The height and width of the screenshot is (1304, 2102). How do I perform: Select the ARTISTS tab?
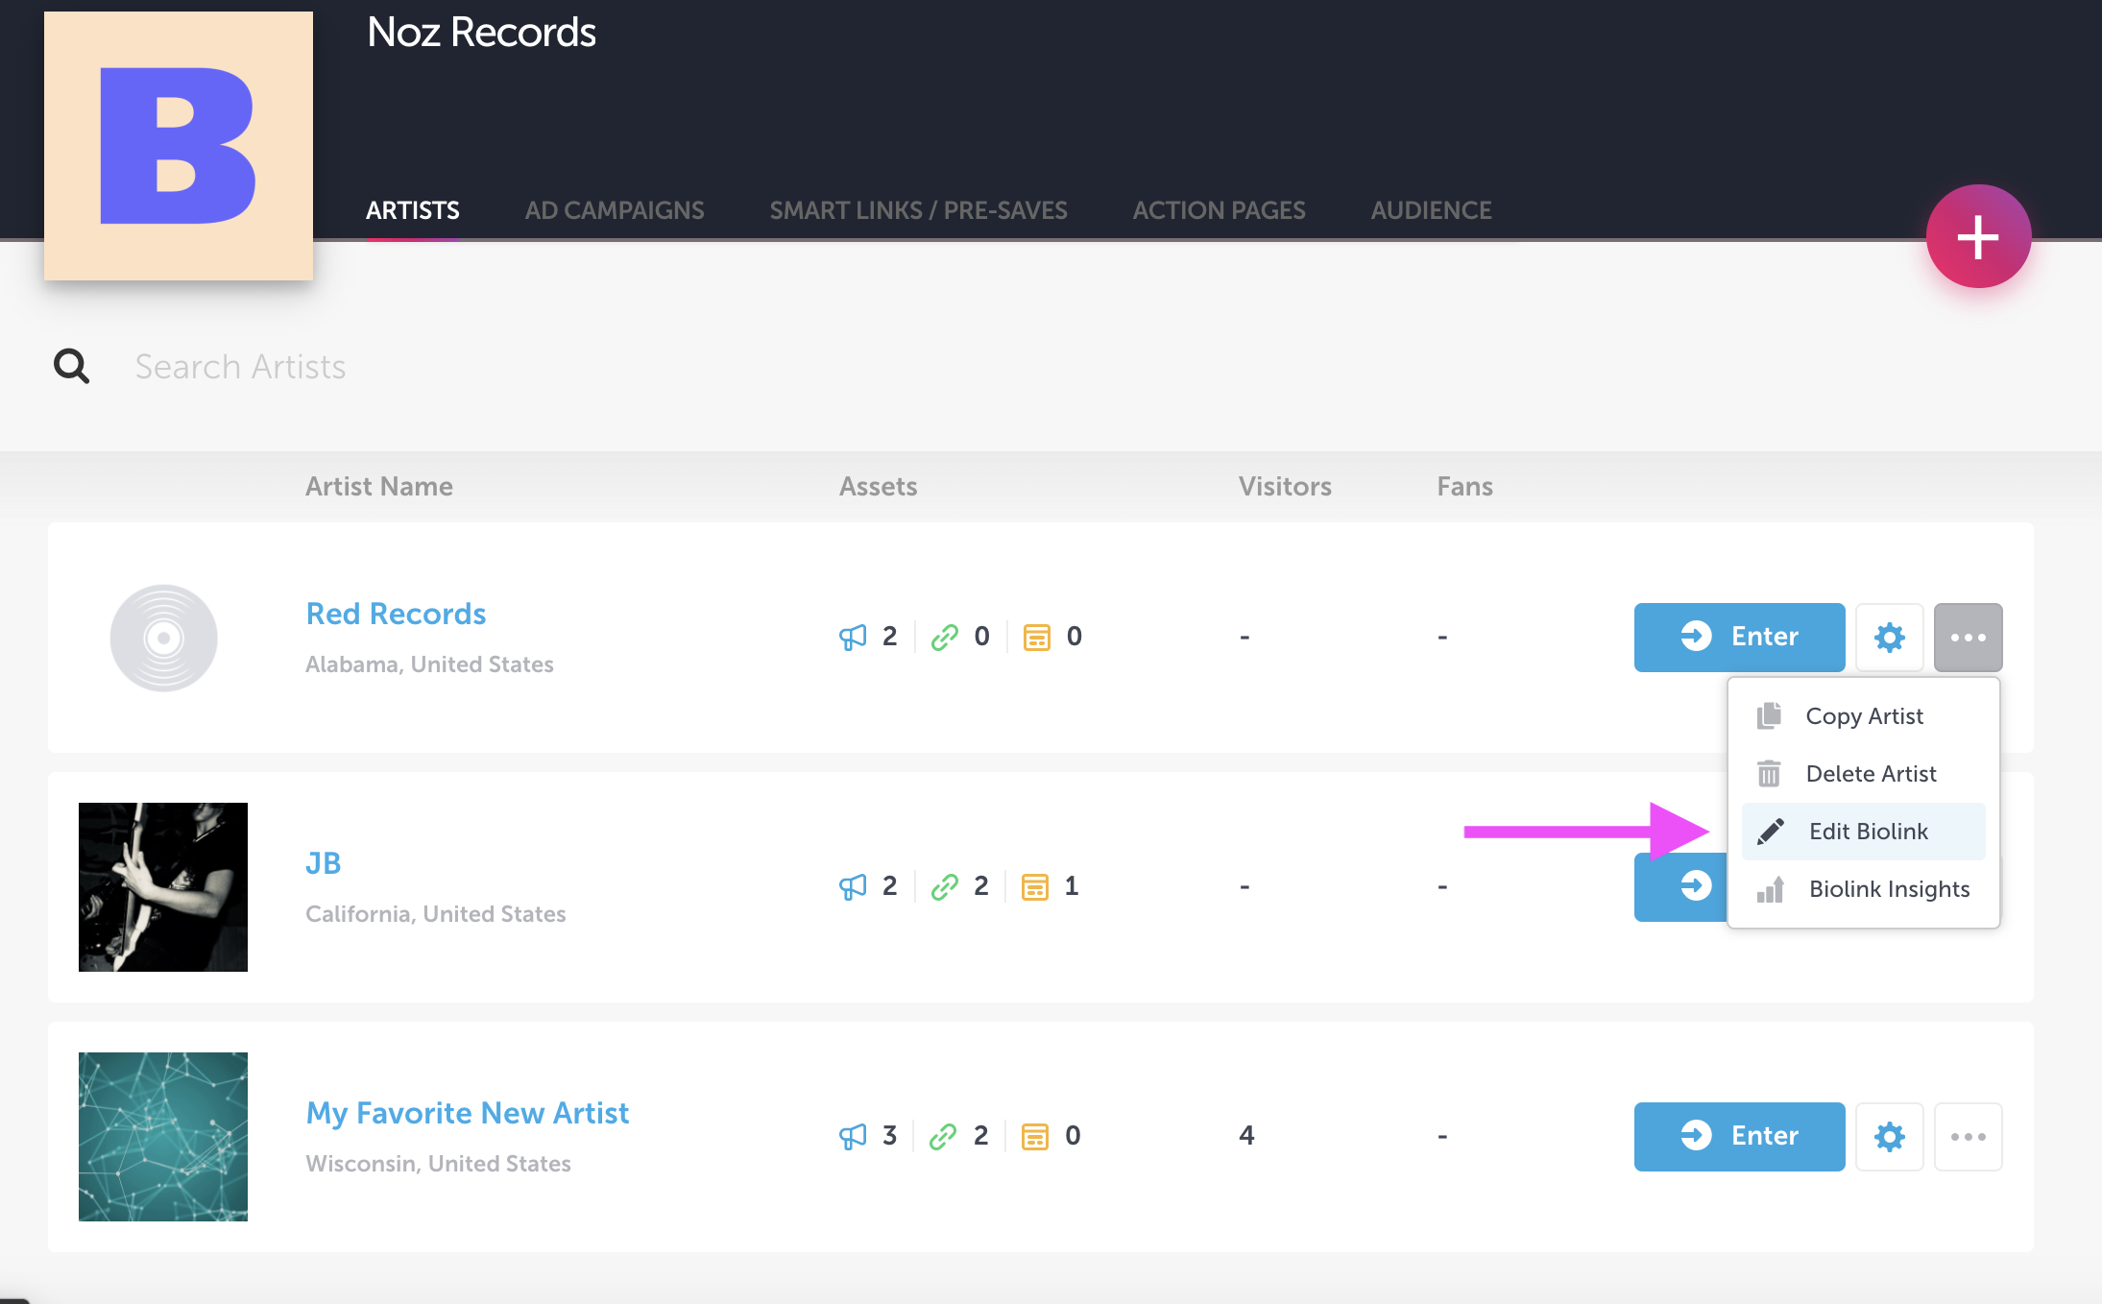coord(413,208)
